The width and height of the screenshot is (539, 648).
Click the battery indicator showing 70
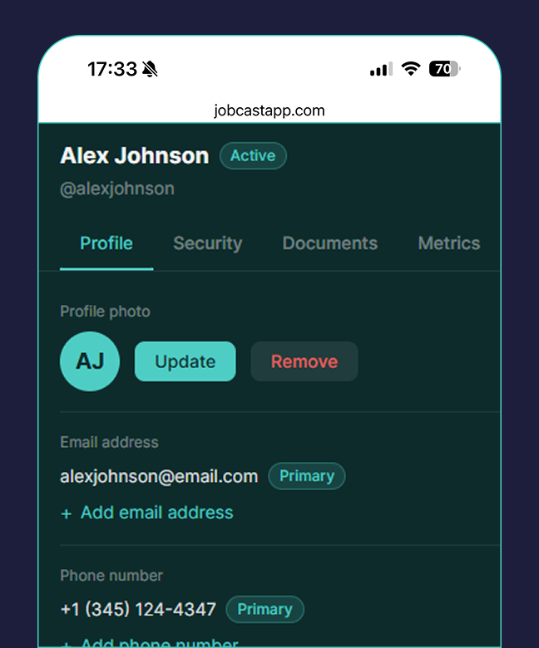[445, 69]
